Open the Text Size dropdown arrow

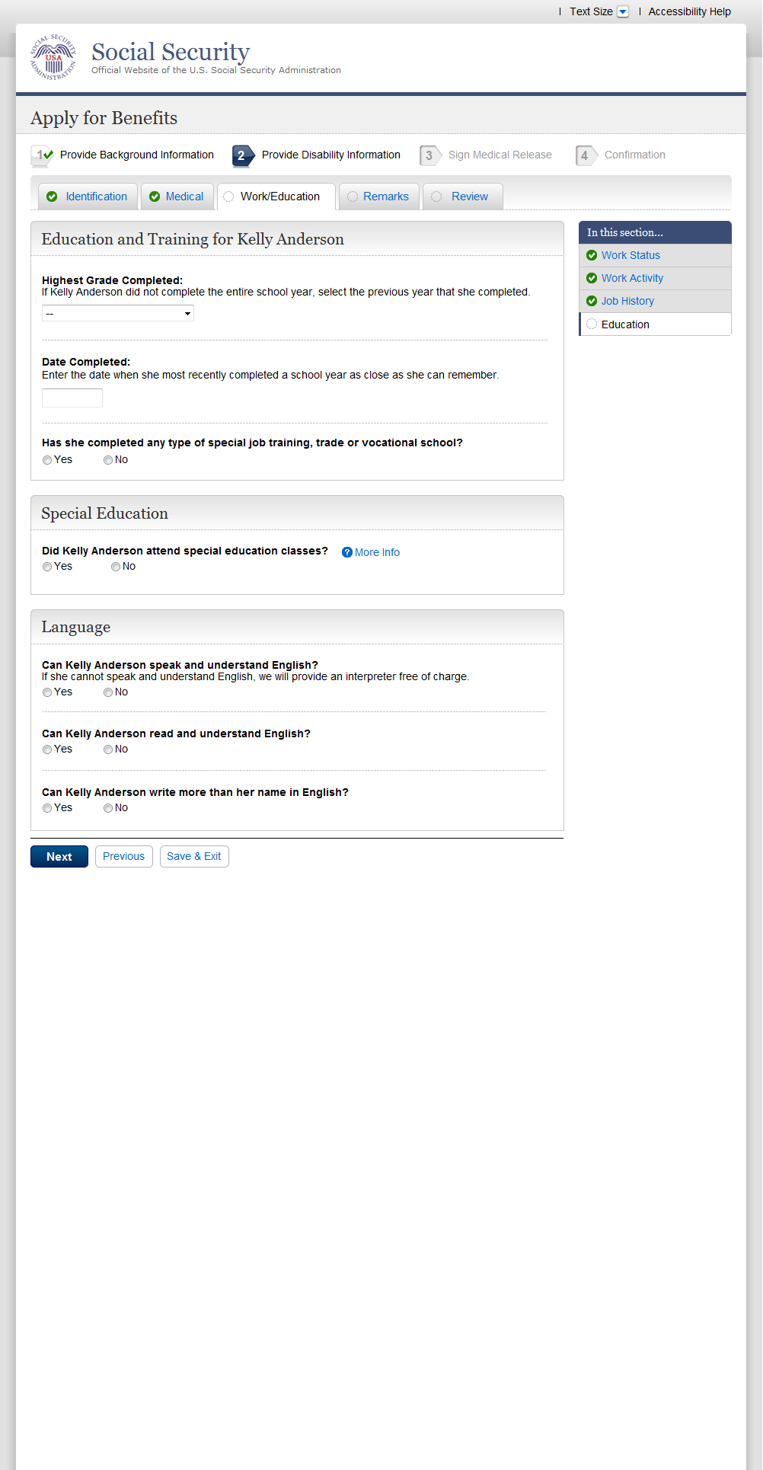point(623,11)
